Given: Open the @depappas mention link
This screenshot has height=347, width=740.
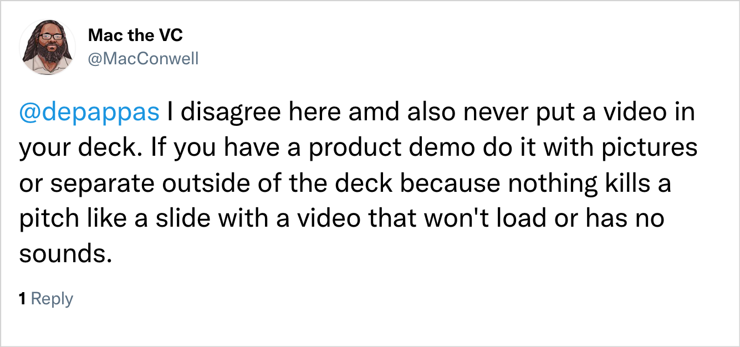Looking at the screenshot, I should tap(89, 114).
